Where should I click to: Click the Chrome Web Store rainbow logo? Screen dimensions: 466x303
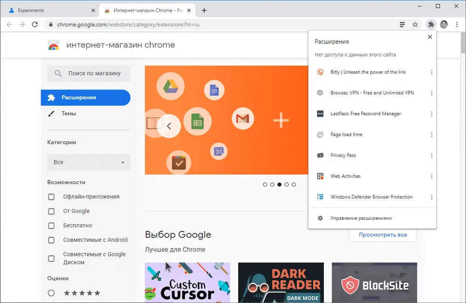point(54,45)
